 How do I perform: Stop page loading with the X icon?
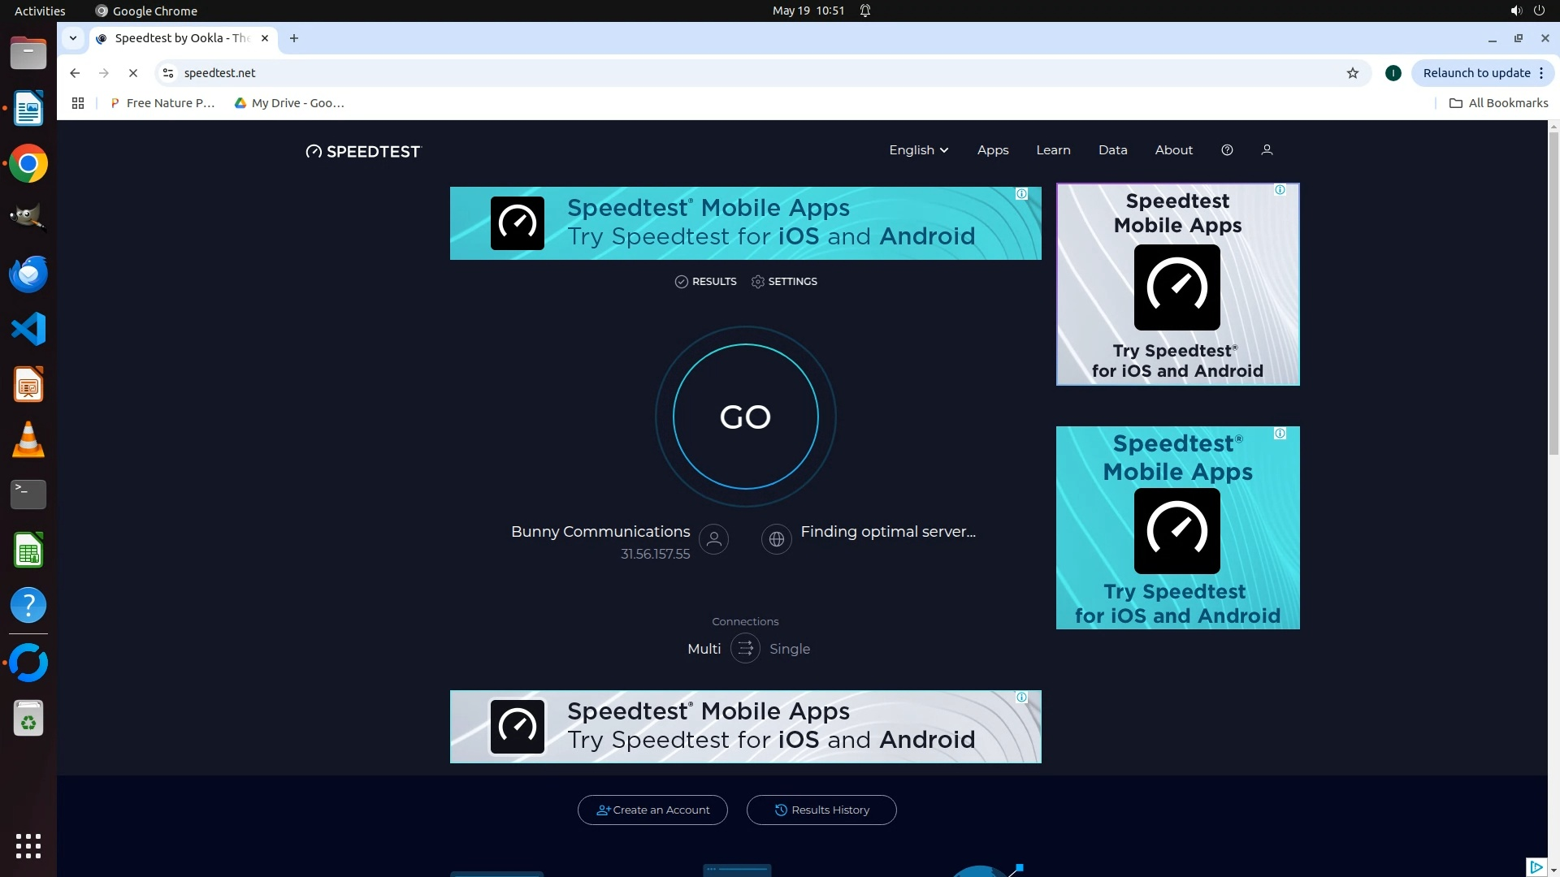coord(133,73)
